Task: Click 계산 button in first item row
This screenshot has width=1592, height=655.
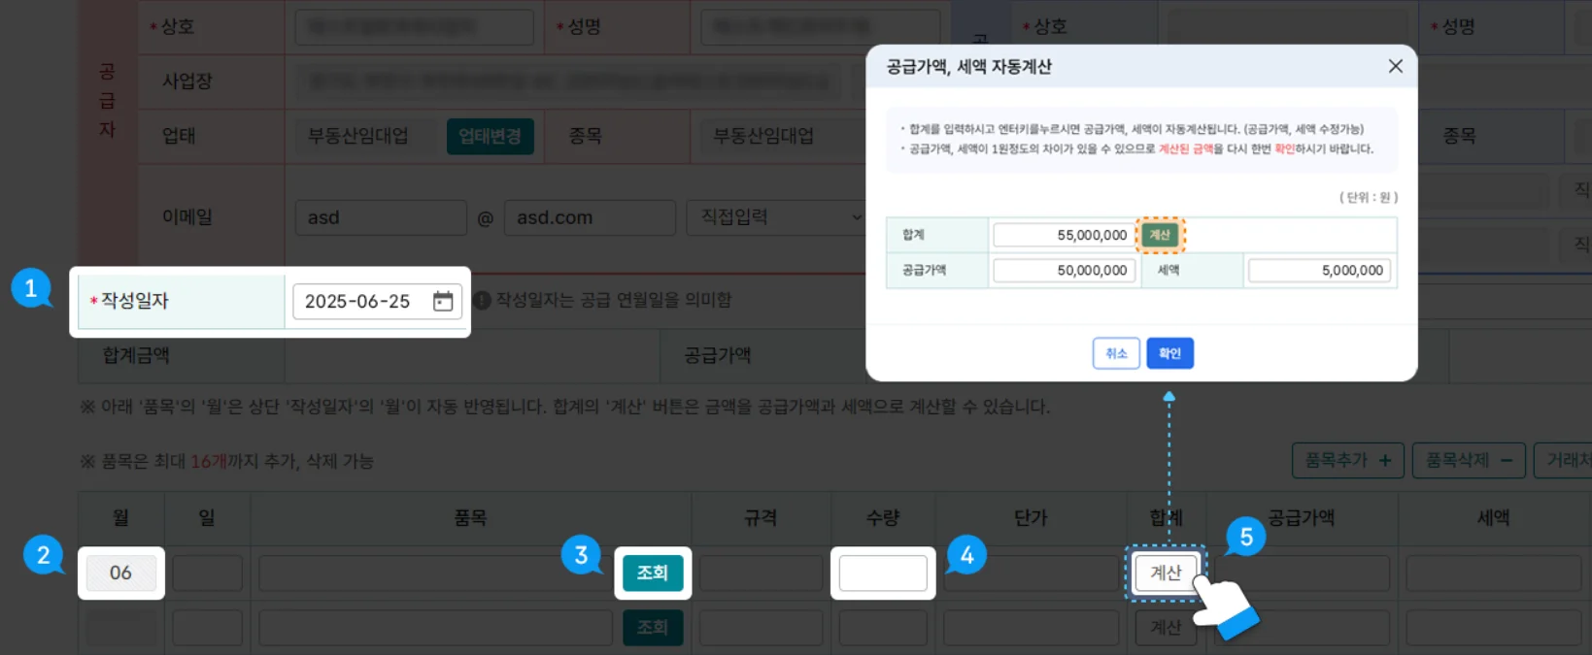Action: click(x=1166, y=573)
